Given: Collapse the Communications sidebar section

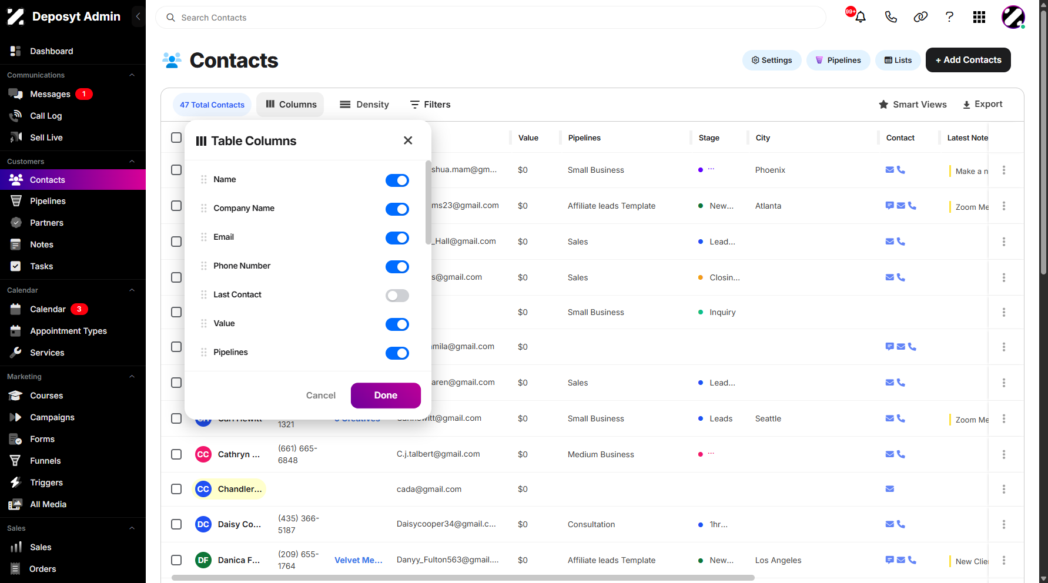Looking at the screenshot, I should pos(132,75).
